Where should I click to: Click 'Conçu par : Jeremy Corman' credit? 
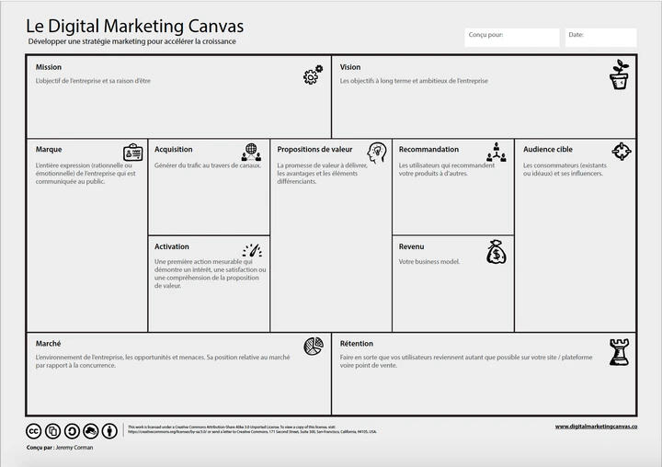[x=60, y=448]
